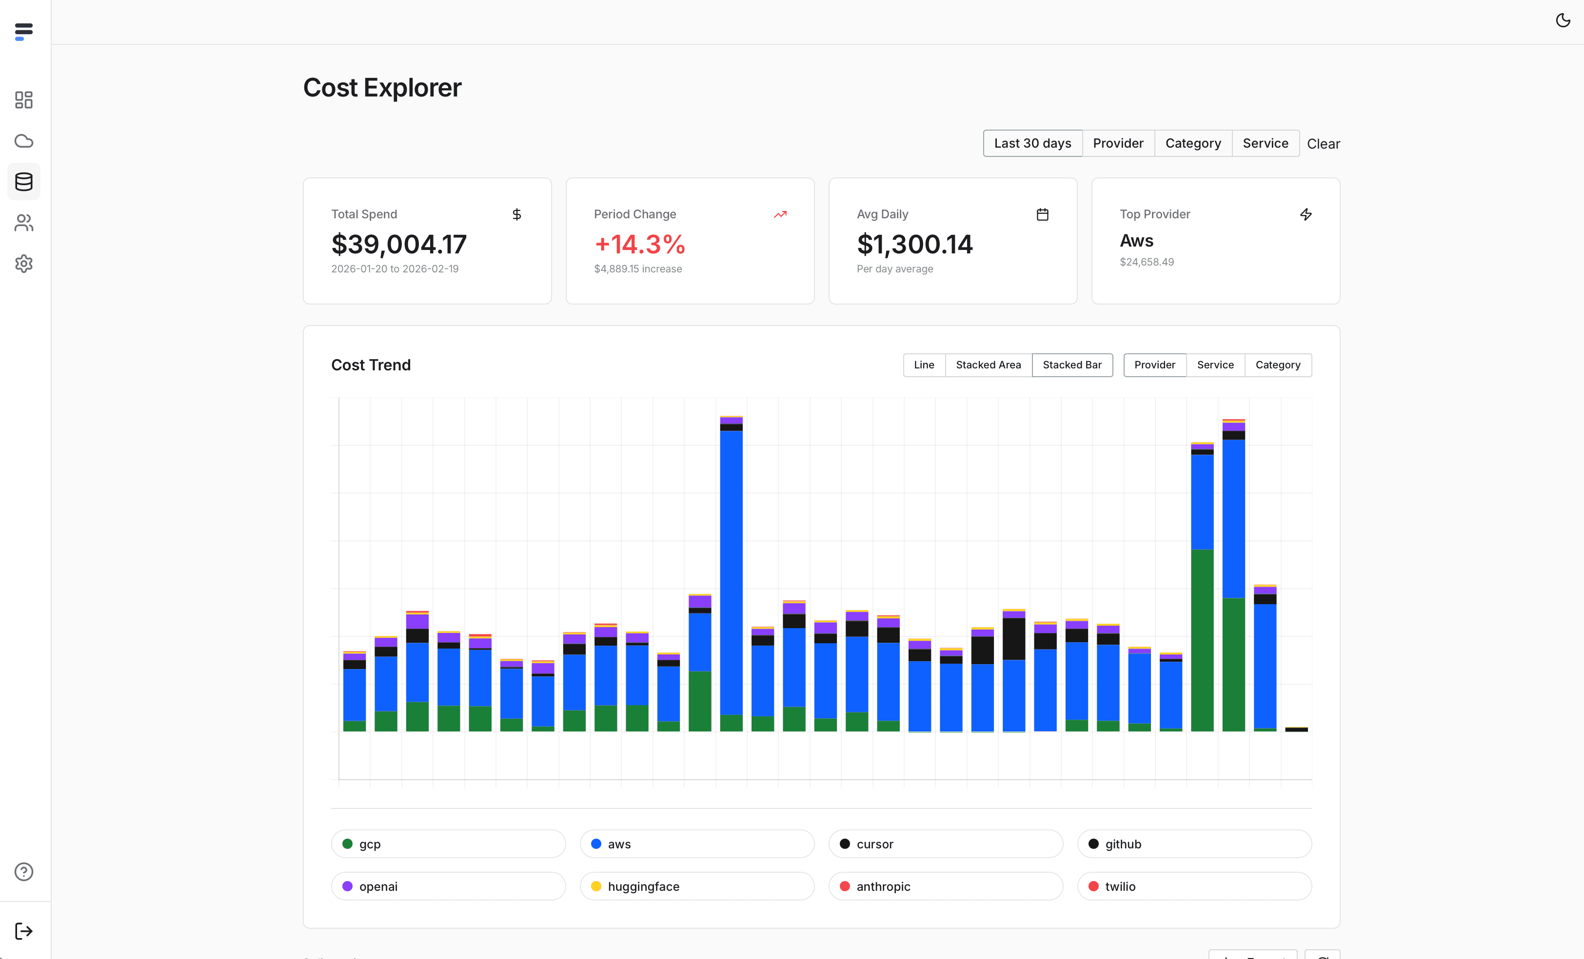Toggle dark mode with the moon icon

[1562, 20]
